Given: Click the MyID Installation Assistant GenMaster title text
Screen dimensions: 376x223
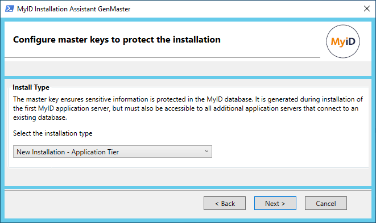Looking at the screenshot, I should [x=73, y=9].
